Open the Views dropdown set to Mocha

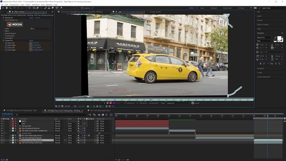tap(40, 29)
